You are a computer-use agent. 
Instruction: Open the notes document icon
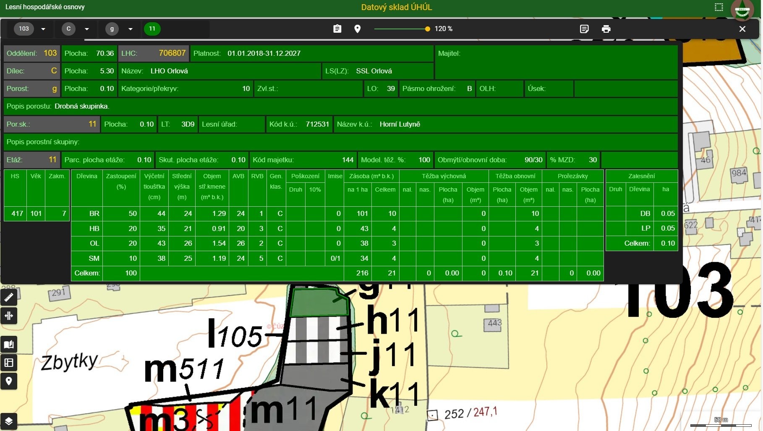(584, 29)
